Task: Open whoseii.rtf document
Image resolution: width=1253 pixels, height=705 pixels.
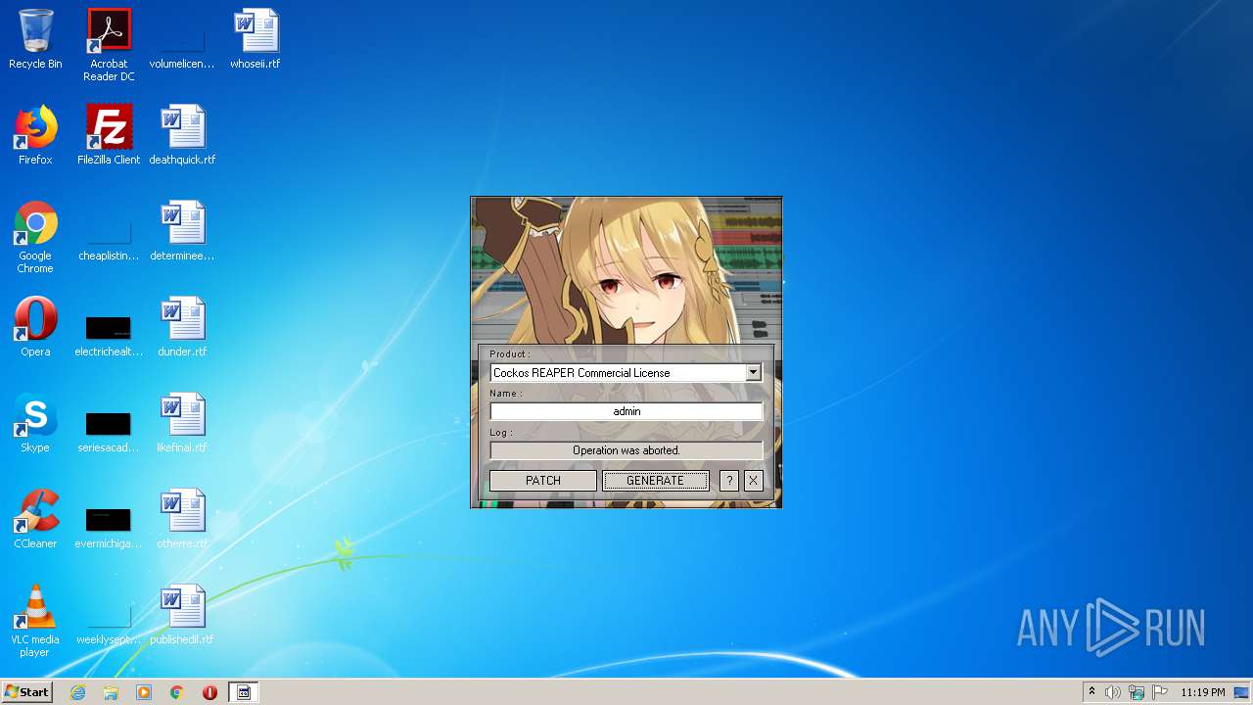Action: pos(255,40)
